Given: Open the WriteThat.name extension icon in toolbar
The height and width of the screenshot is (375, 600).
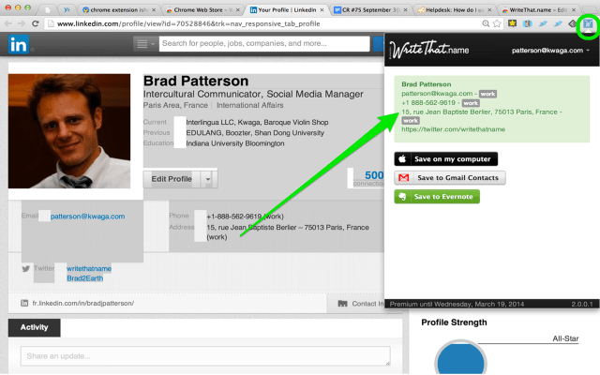Looking at the screenshot, I should pyautogui.click(x=588, y=24).
